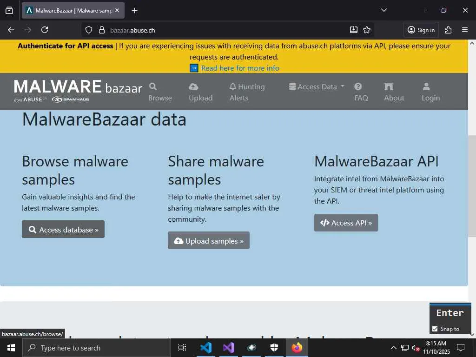Click the install/save page icon in address bar
476x357 pixels.
click(x=354, y=30)
